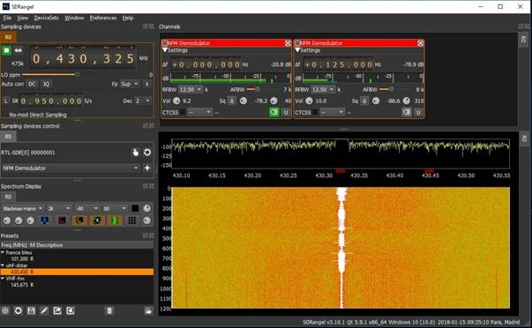Load preset with the folder icon

[x=148, y=310]
